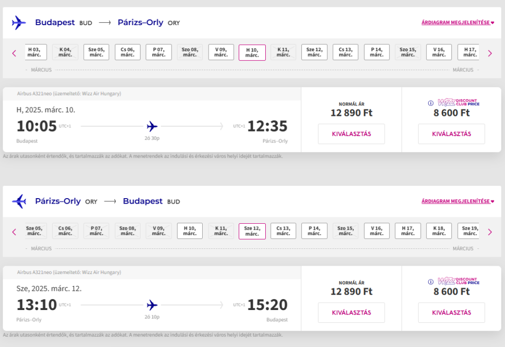Expand the outbound Árdiagram megjelenítése
The image size is (505, 347).
tap(457, 23)
